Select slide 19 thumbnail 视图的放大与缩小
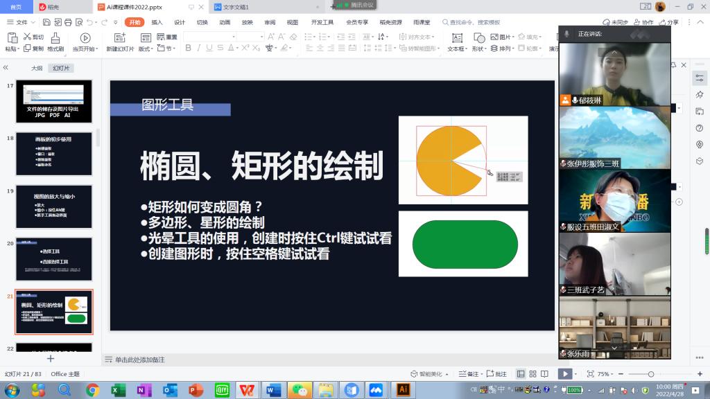 point(54,206)
